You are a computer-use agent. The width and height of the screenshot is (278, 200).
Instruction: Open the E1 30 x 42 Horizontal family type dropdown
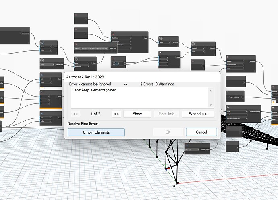click(91, 49)
